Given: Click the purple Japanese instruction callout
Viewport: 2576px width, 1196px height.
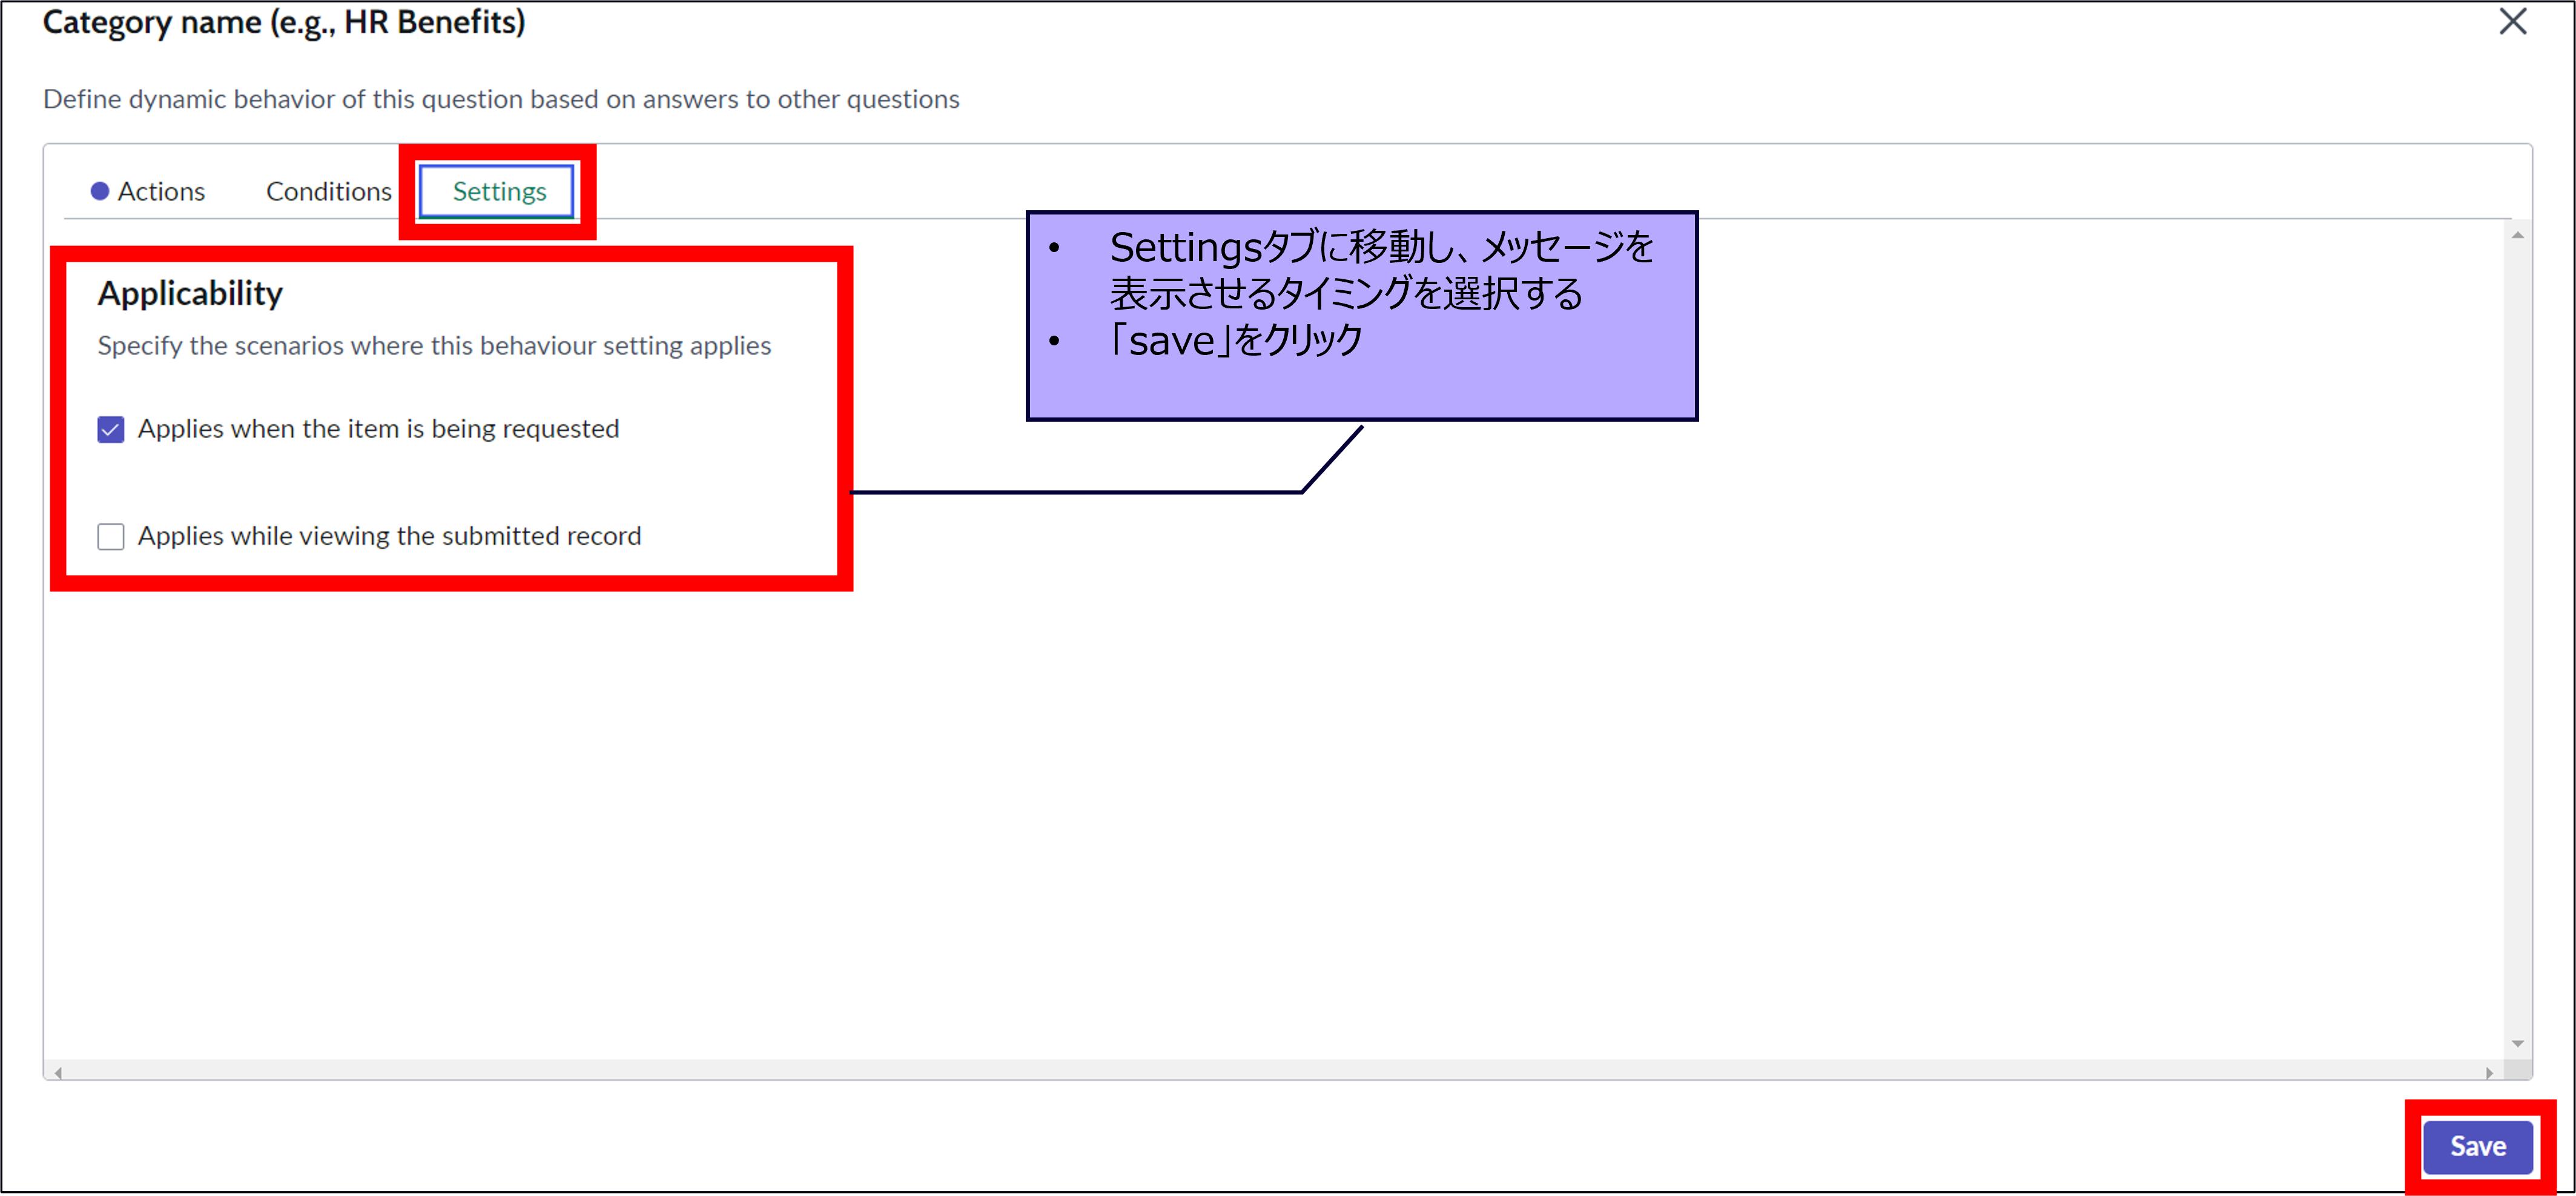Looking at the screenshot, I should tap(1361, 314).
